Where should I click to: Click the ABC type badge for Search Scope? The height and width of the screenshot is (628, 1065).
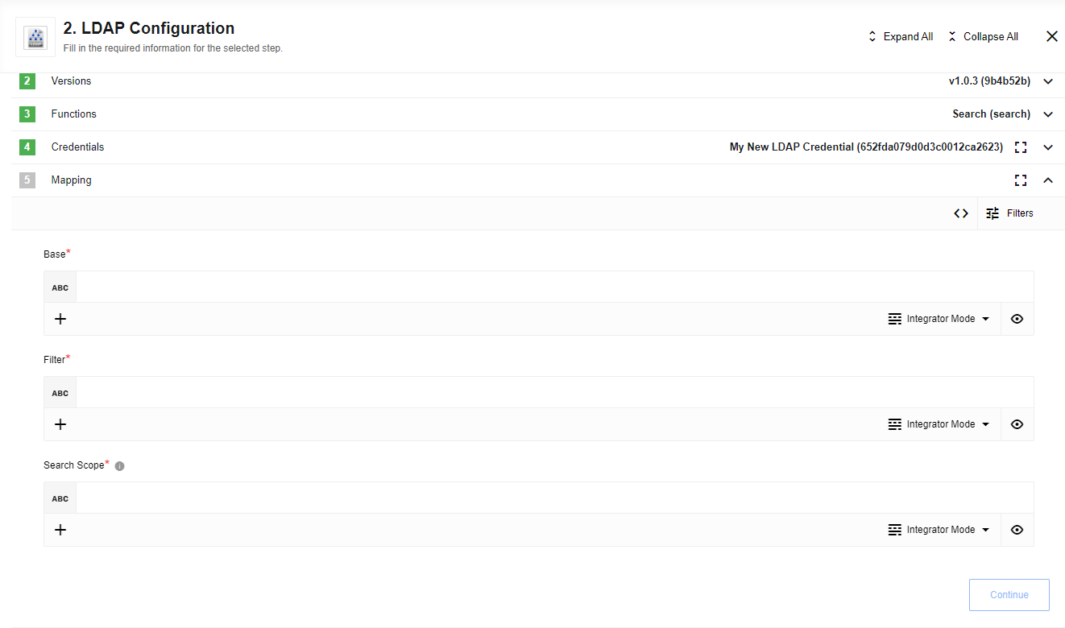coord(60,498)
